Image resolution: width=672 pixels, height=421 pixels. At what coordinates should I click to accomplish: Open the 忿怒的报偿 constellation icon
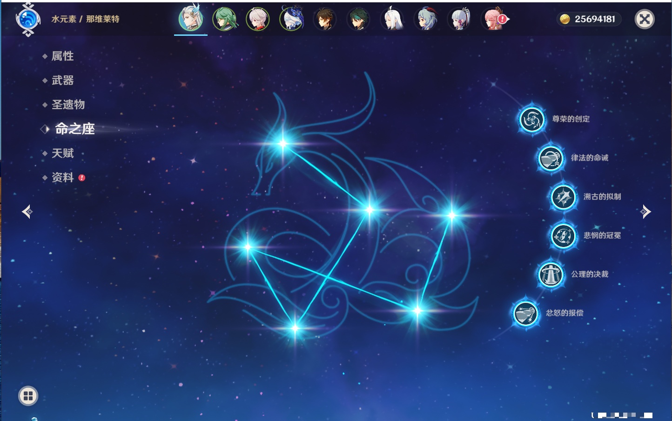525,313
